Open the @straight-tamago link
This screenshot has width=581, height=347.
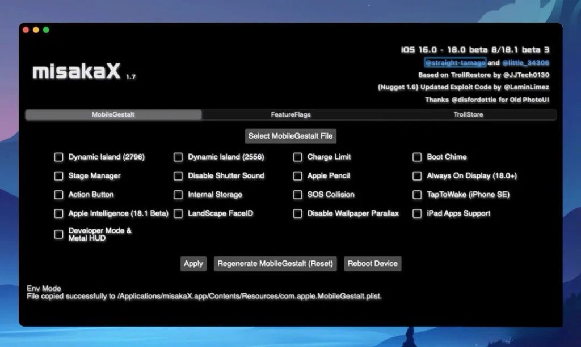[x=455, y=63]
